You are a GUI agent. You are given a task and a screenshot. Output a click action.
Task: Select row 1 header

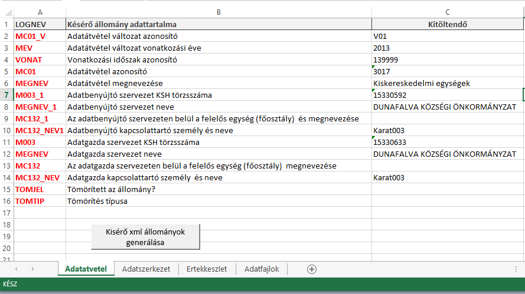pos(6,24)
